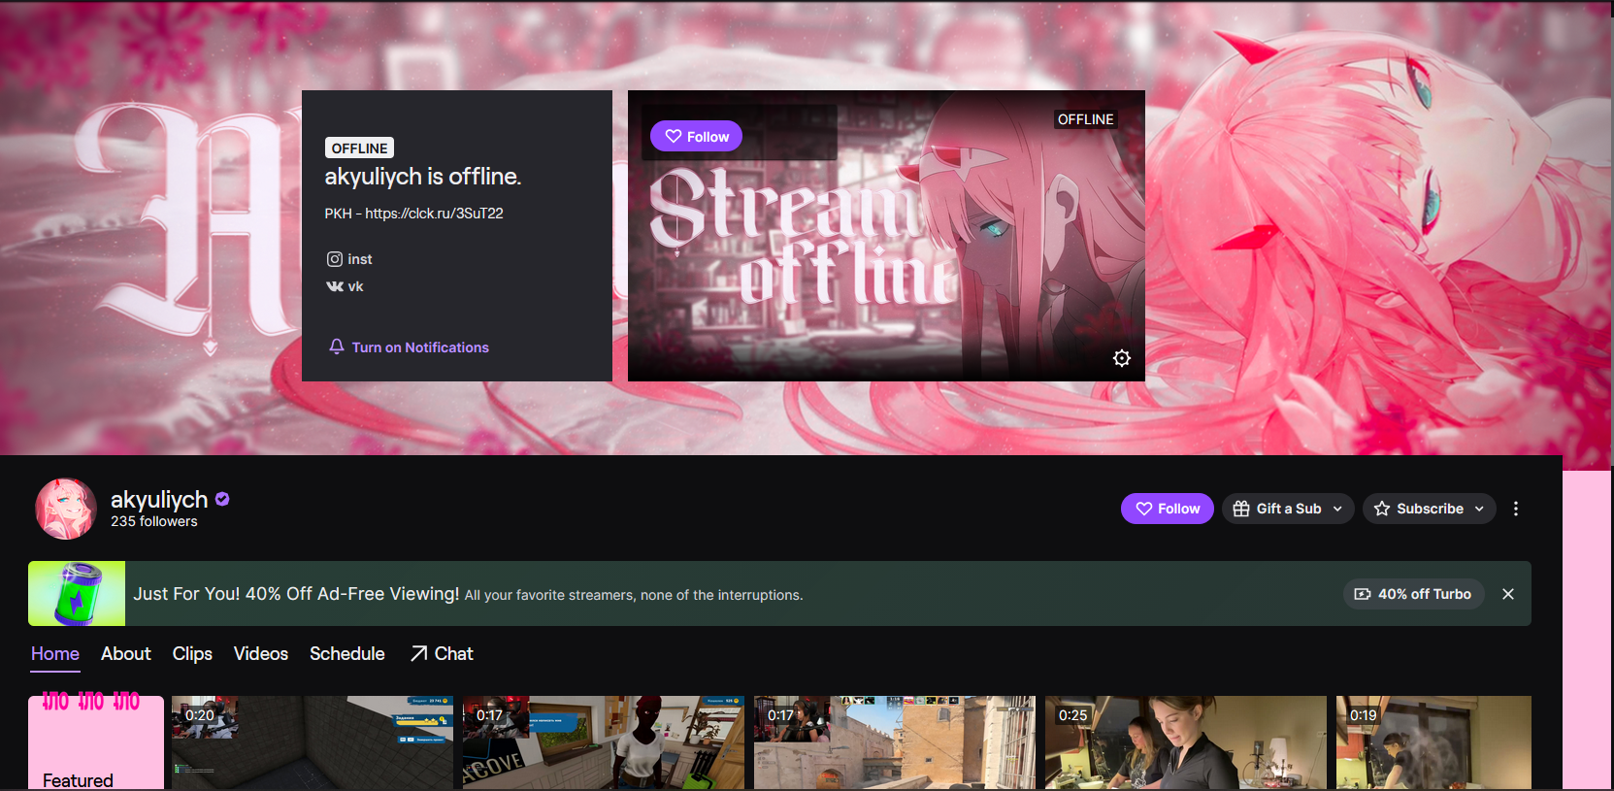This screenshot has height=791, width=1614.
Task: Click the Turbo battery promo image
Action: [x=77, y=593]
